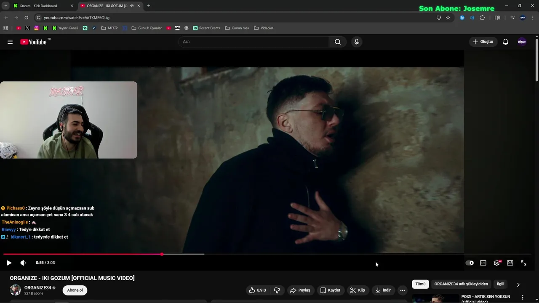Image resolution: width=539 pixels, height=303 pixels.
Task: Open Yayıncı Paneli bookmark
Action: [65, 28]
